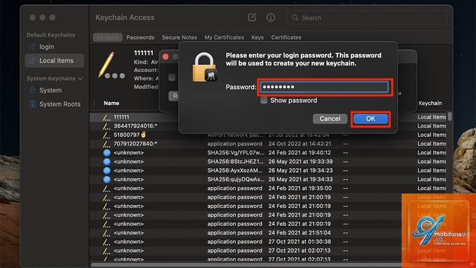Select the login keychain lock icon
This screenshot has height=268, width=476.
(x=32, y=47)
